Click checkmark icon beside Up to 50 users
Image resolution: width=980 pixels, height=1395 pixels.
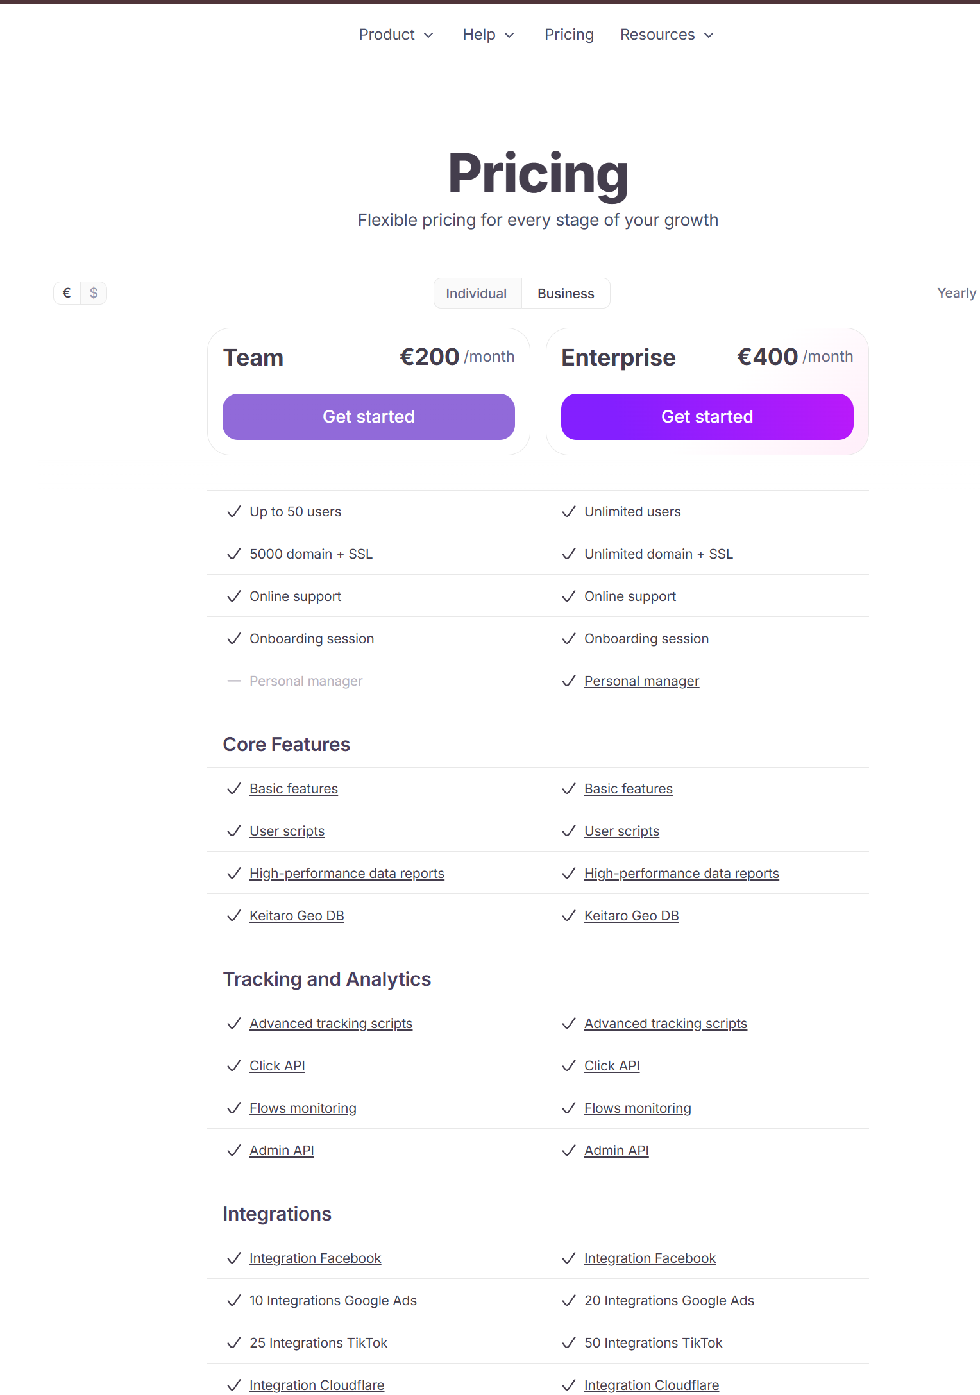click(x=234, y=512)
